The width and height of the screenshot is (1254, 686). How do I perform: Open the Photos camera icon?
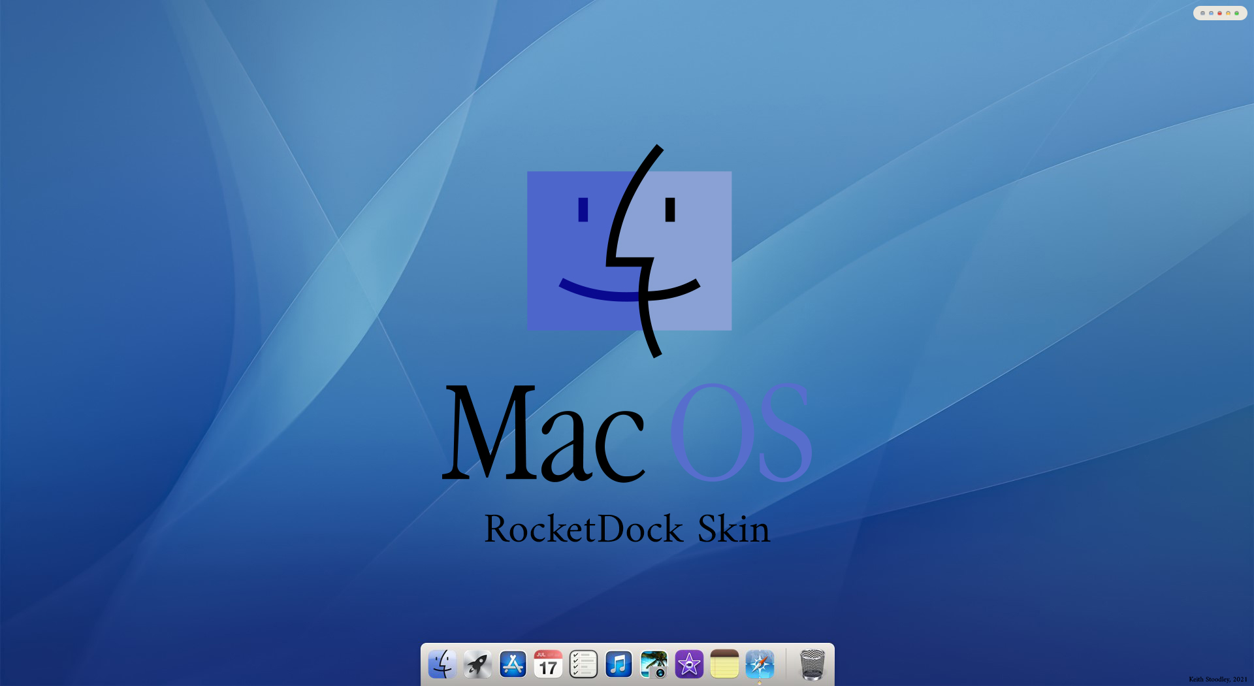click(x=656, y=664)
